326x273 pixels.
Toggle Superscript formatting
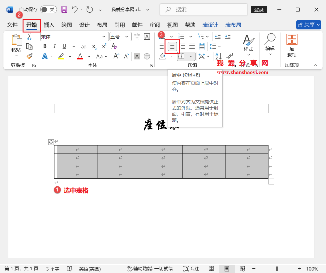pyautogui.click(x=104, y=46)
